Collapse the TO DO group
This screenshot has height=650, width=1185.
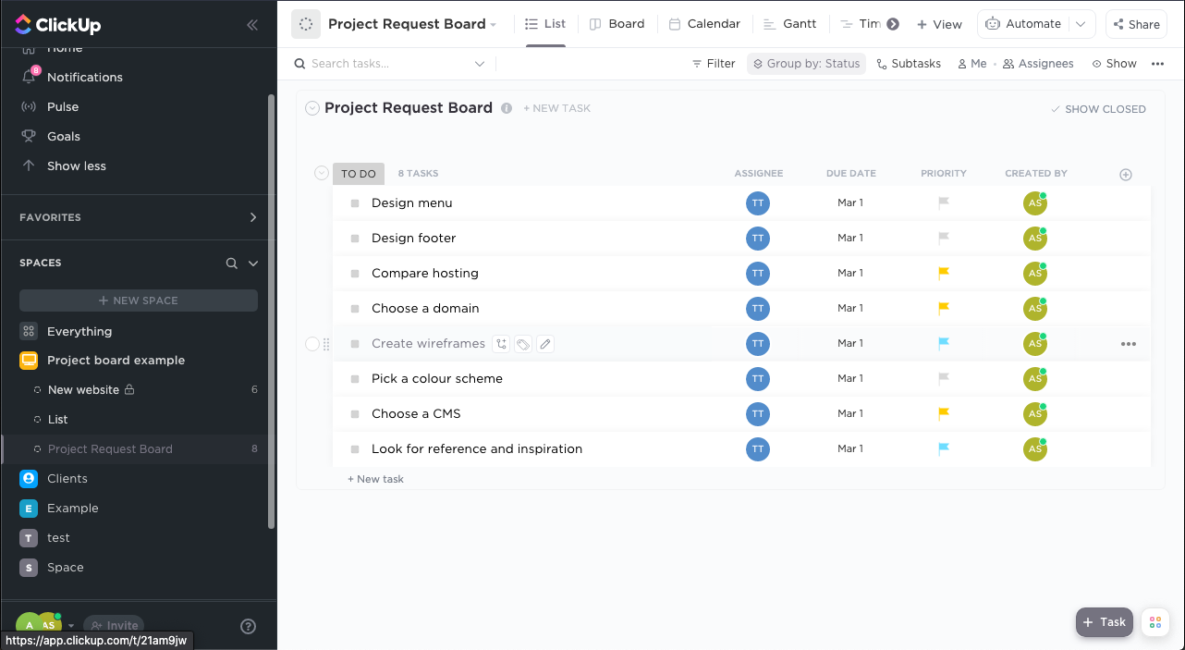[x=322, y=173]
